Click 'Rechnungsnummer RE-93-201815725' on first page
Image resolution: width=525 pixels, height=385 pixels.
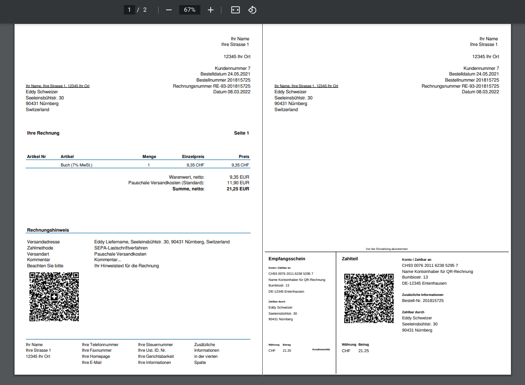coord(212,86)
